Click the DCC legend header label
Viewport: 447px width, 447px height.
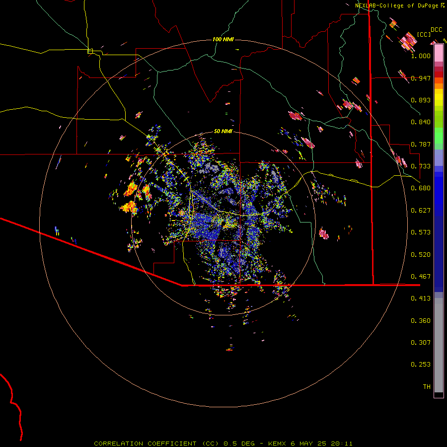[x=437, y=30]
